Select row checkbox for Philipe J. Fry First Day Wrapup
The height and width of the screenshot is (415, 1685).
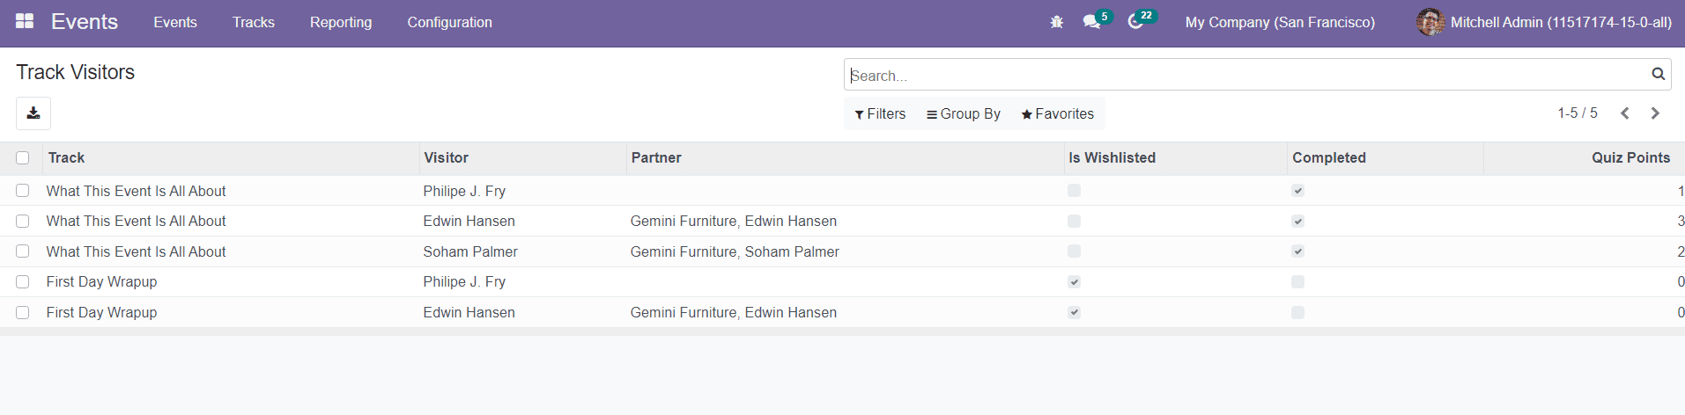pyautogui.click(x=23, y=282)
